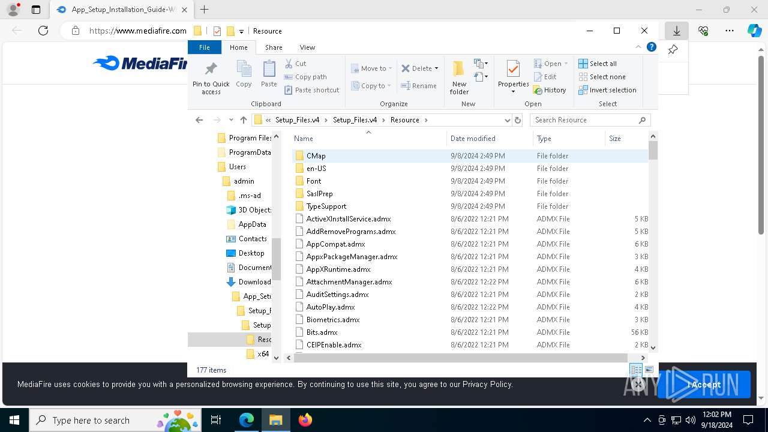Sort by the Type column header
Viewport: 768px width, 432px height.
[x=569, y=139]
